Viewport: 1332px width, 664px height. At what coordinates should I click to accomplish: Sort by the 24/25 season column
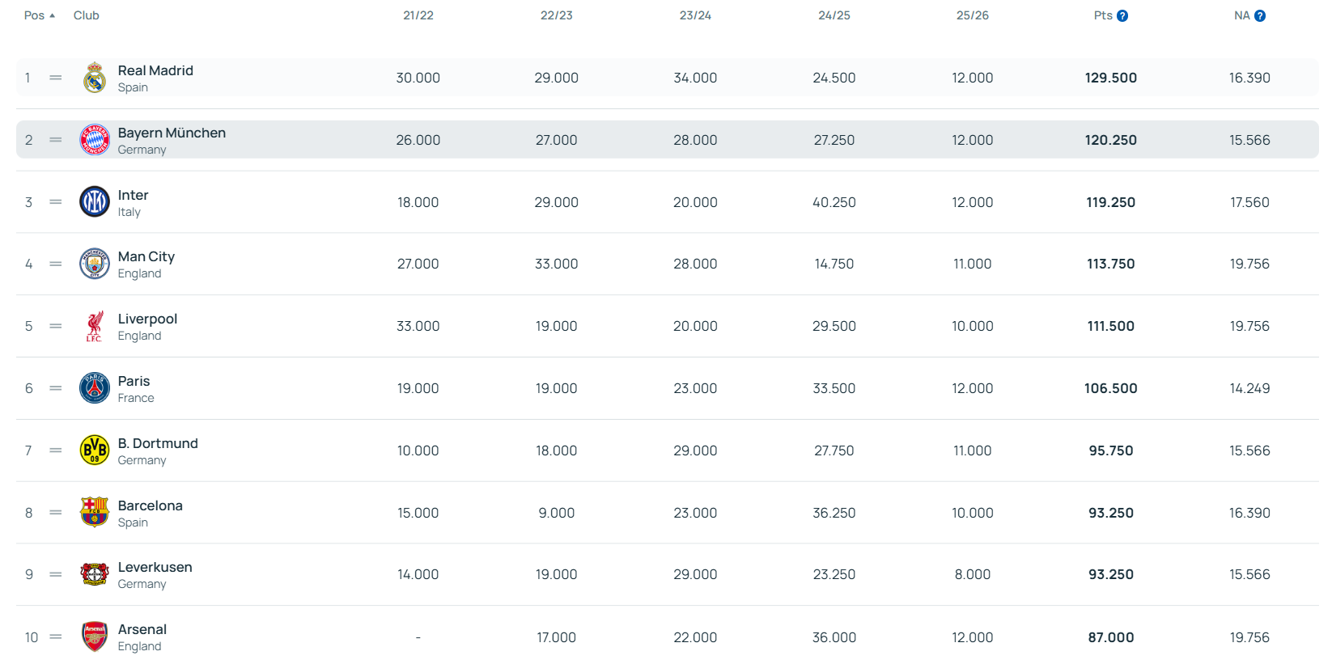pos(834,15)
